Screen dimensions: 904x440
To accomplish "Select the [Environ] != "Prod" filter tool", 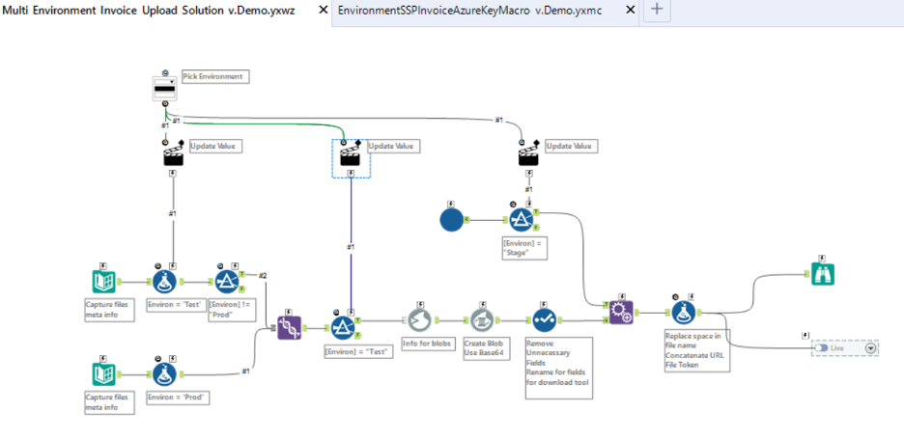I will pyautogui.click(x=227, y=282).
